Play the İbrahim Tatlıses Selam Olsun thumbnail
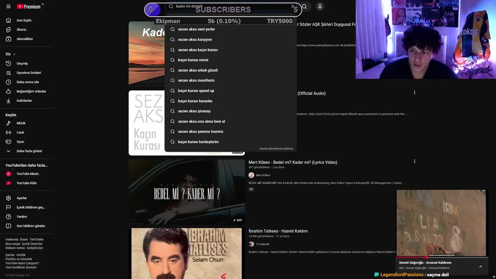This screenshot has height=279, width=496. click(x=187, y=253)
